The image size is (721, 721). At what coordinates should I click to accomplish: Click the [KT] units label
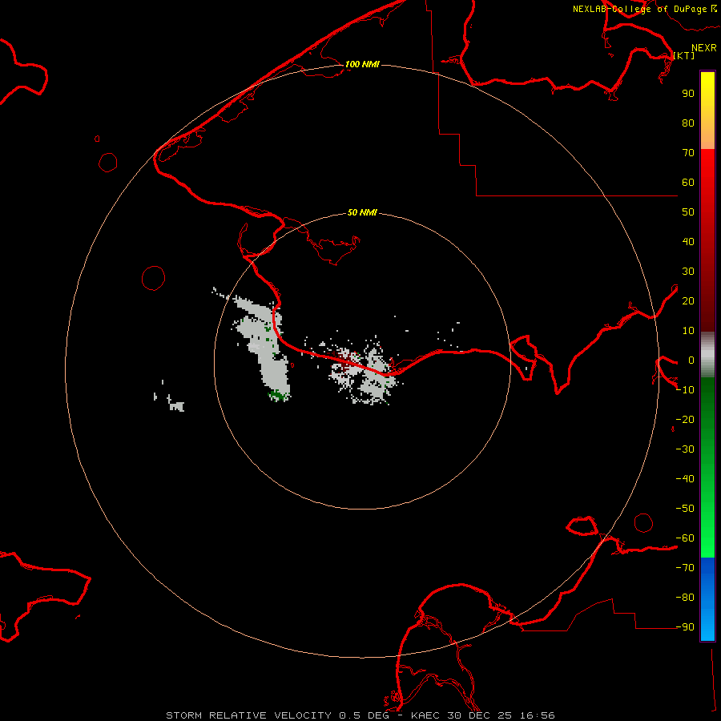(x=684, y=55)
